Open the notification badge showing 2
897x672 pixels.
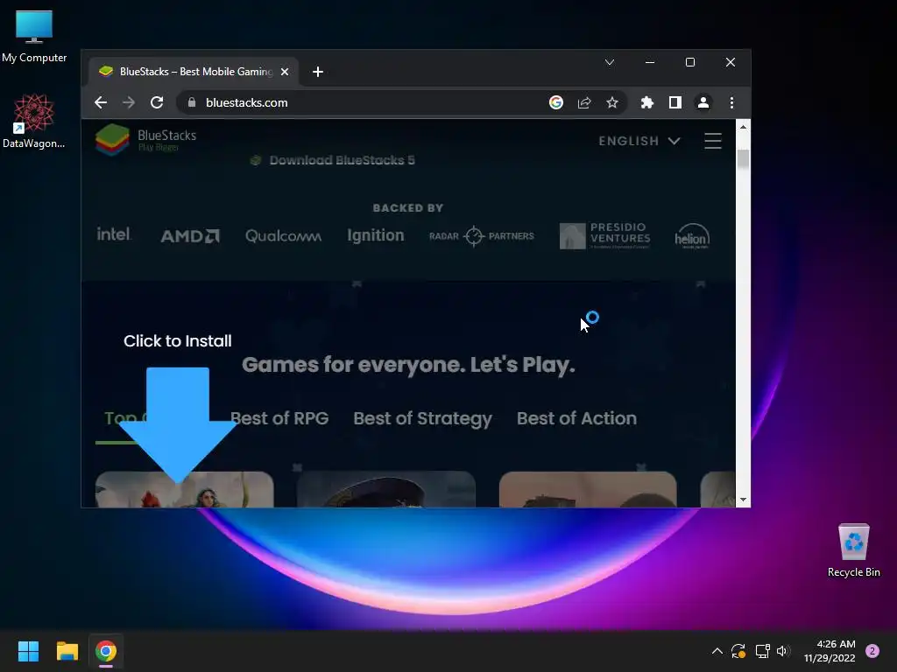coord(872,651)
